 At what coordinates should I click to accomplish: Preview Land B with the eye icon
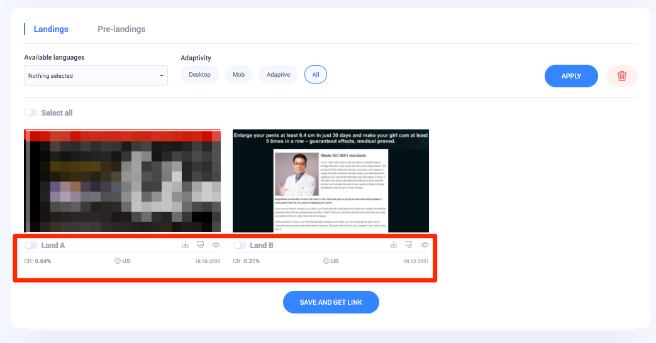pyautogui.click(x=425, y=245)
